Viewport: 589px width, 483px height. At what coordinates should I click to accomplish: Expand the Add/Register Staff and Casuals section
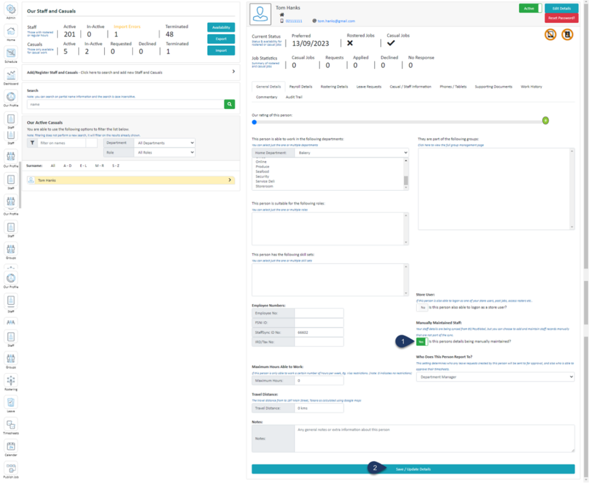point(131,72)
